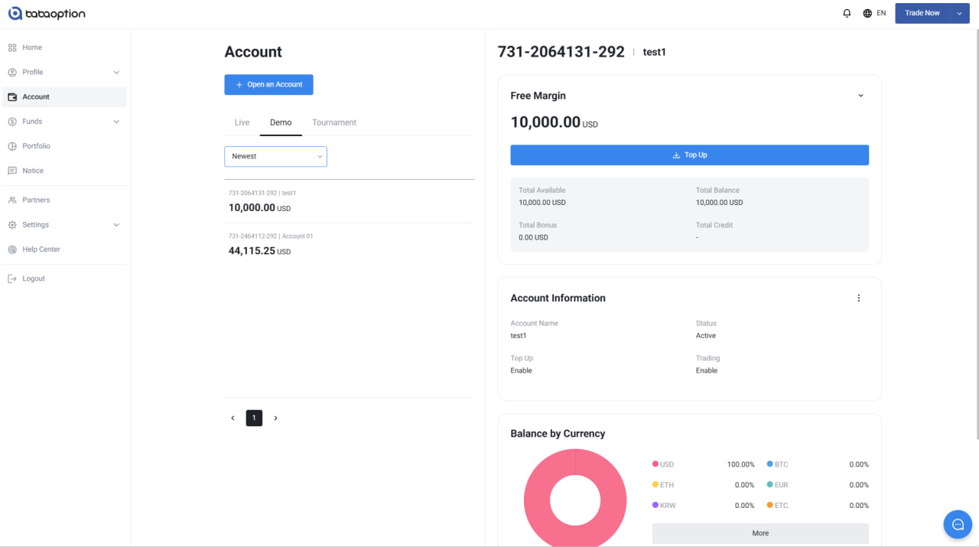The image size is (979, 547).
Task: Click the Help Center sidebar icon
Action: point(12,249)
